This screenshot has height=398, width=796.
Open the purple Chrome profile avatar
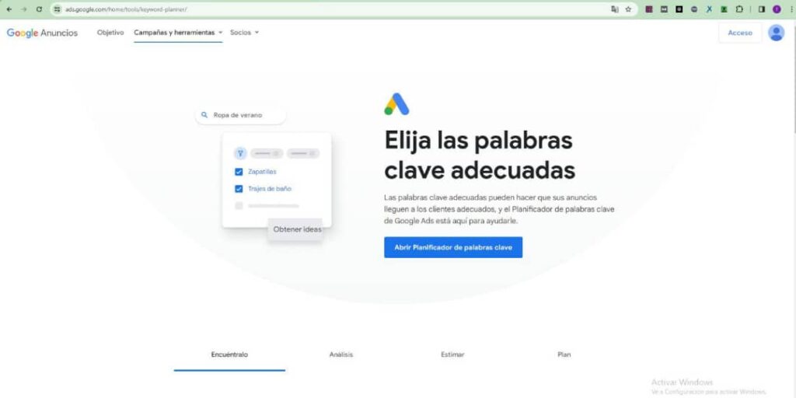777,9
